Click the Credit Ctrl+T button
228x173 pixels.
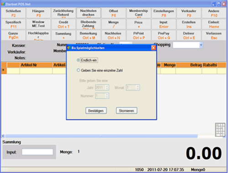(63, 24)
